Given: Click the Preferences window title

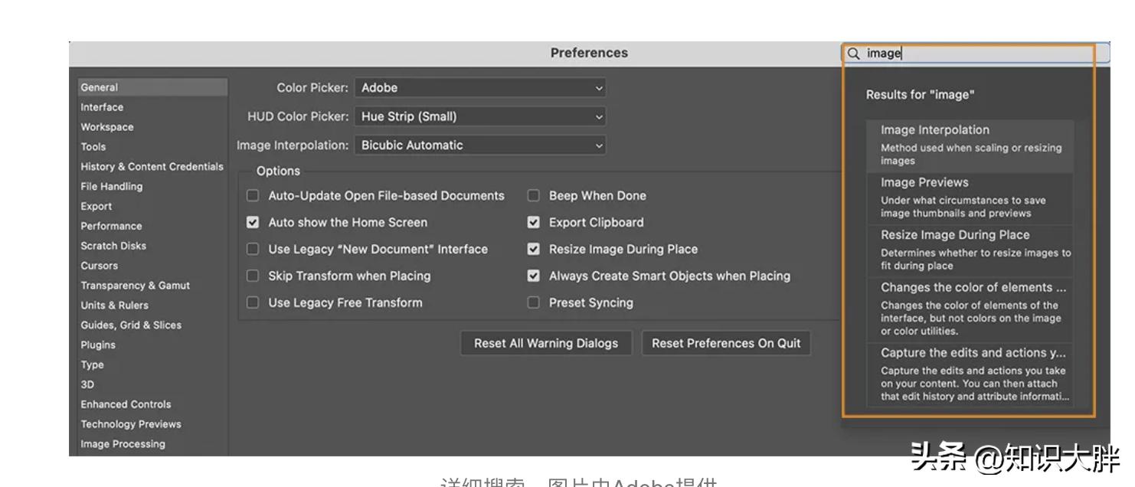Looking at the screenshot, I should [589, 54].
